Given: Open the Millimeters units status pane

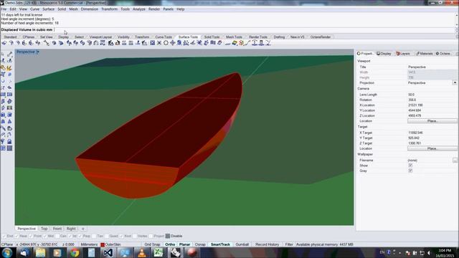Looking at the screenshot, I should (x=89, y=244).
